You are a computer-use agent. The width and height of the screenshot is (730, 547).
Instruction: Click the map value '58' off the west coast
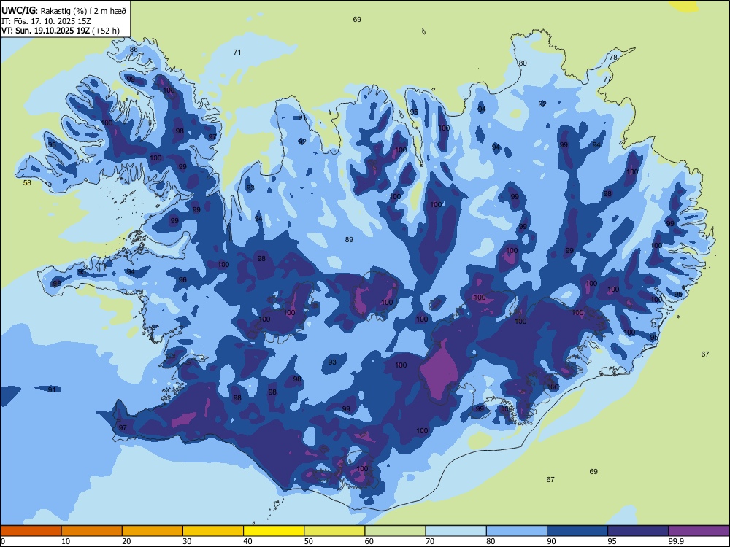[28, 183]
